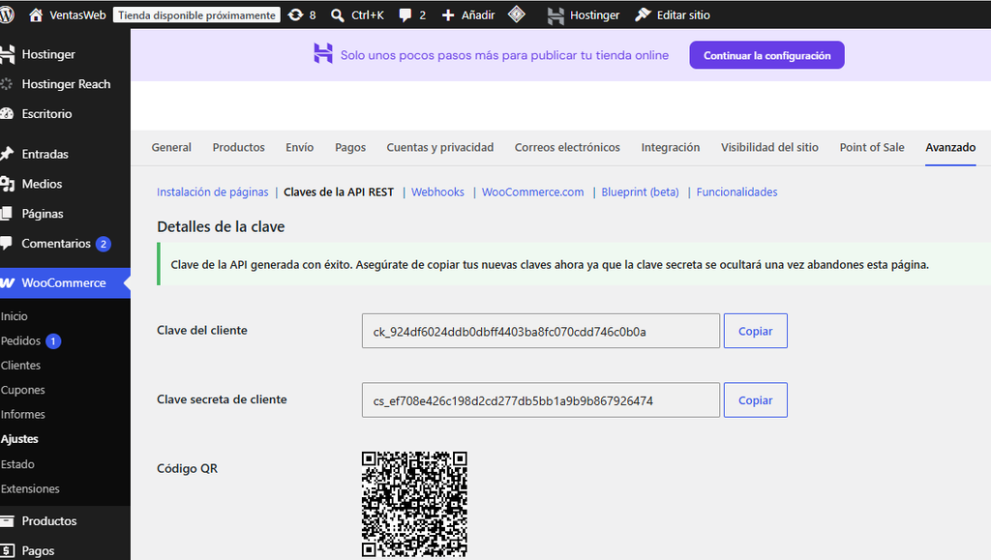The height and width of the screenshot is (560, 991).
Task: Open Pedidos orders submenu
Action: [21, 340]
